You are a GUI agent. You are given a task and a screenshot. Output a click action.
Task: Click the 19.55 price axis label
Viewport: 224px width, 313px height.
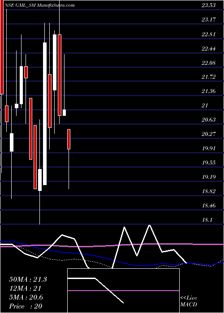tap(209, 162)
